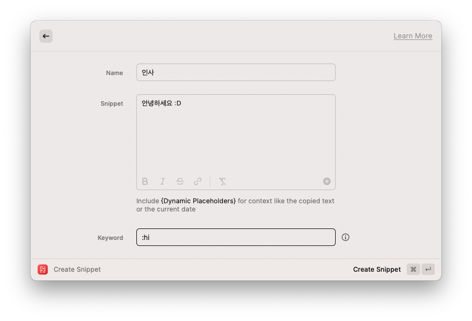The height and width of the screenshot is (321, 472).
Task: Go back using the arrow button
Action: tap(46, 36)
